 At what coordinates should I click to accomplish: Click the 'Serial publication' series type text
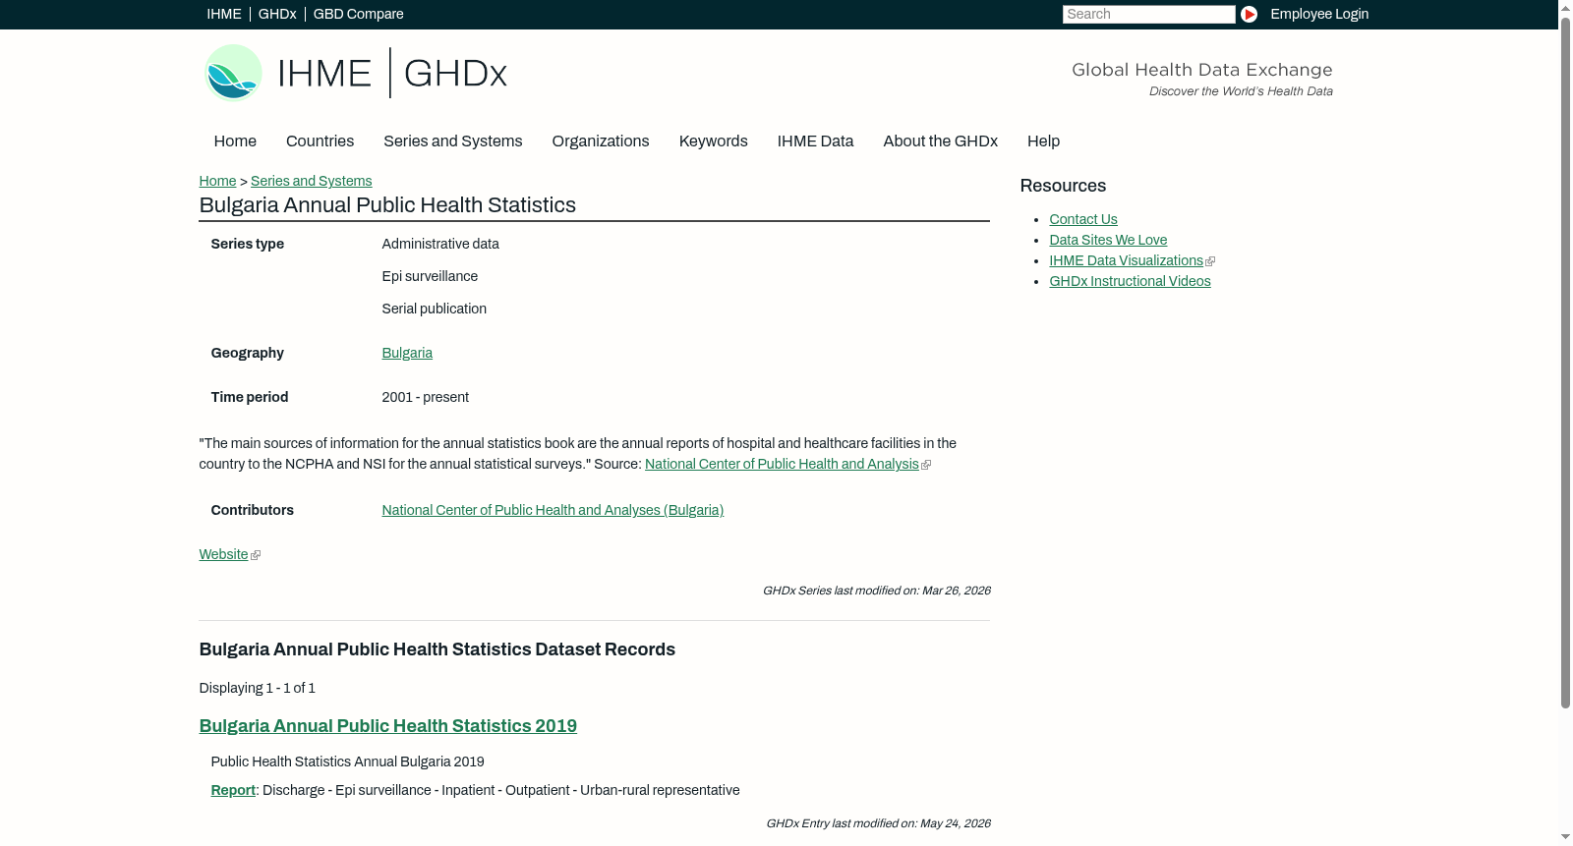(435, 309)
